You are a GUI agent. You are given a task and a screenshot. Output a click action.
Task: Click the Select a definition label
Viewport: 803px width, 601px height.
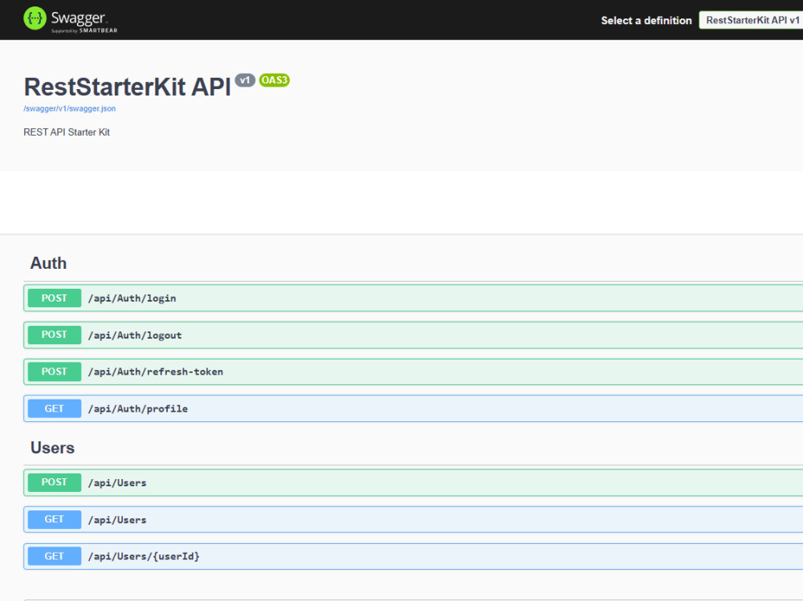[x=646, y=21]
